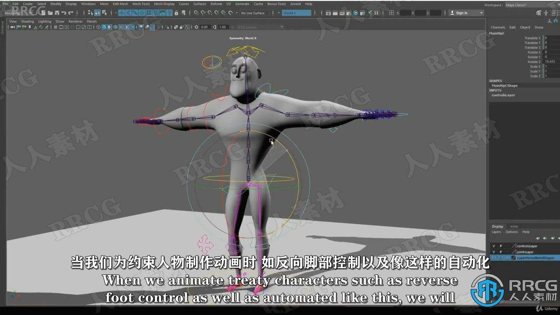The height and width of the screenshot is (315, 560).
Task: Open the No Live Surface field
Action: (253, 13)
